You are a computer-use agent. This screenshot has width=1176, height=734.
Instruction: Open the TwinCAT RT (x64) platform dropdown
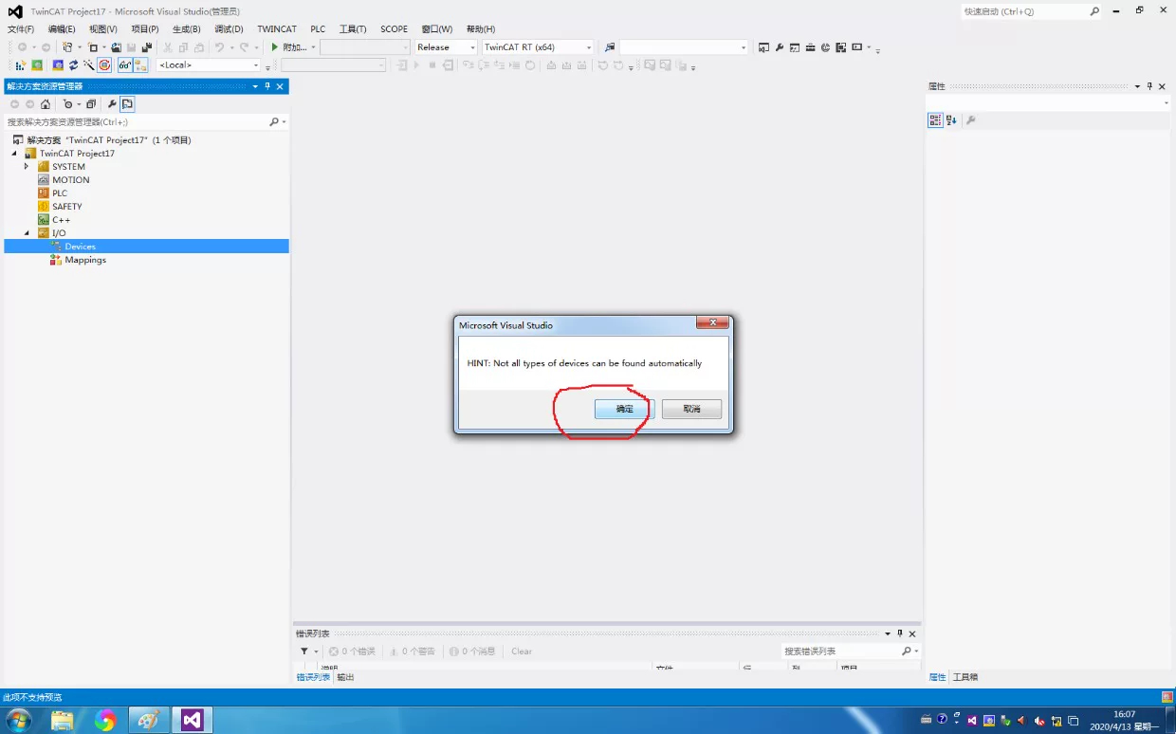[x=538, y=47]
